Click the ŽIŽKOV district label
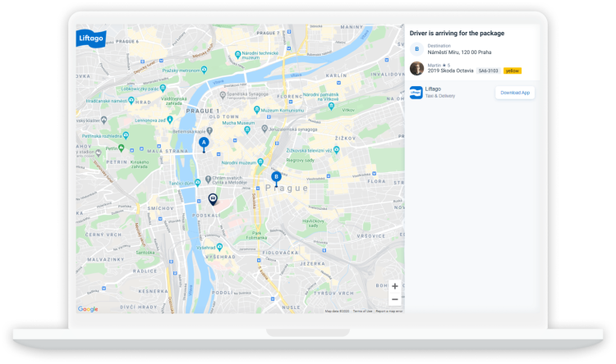Screen dimensions: 616x364 pos(345,139)
